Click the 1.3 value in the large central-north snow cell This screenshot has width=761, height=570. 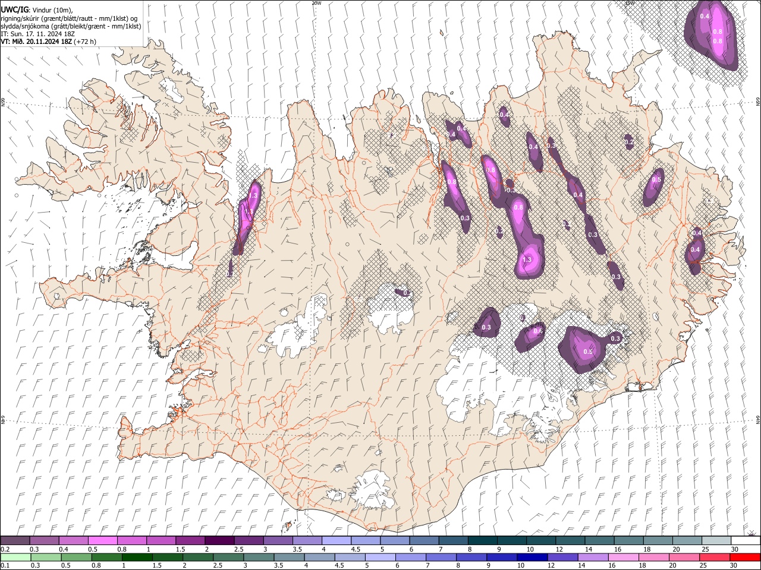[527, 259]
